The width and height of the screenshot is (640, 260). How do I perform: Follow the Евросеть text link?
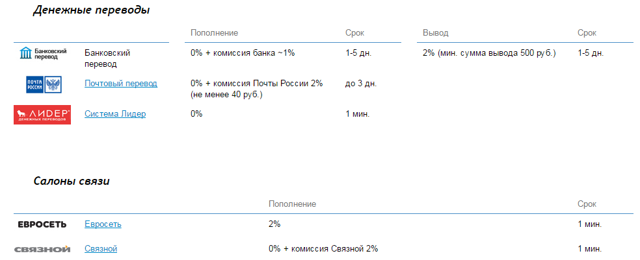[x=103, y=224]
